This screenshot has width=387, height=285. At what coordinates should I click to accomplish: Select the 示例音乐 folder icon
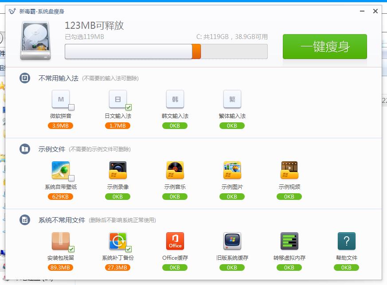point(175,170)
